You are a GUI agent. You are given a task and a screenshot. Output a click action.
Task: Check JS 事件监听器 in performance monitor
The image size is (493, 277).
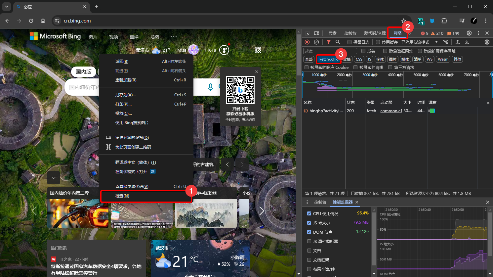point(309,241)
